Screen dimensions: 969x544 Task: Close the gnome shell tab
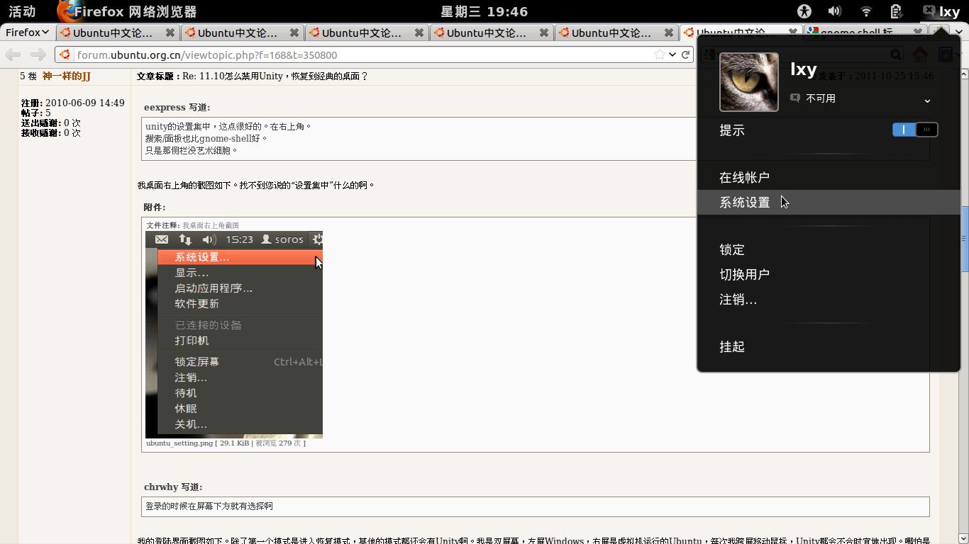pyautogui.click(x=919, y=33)
